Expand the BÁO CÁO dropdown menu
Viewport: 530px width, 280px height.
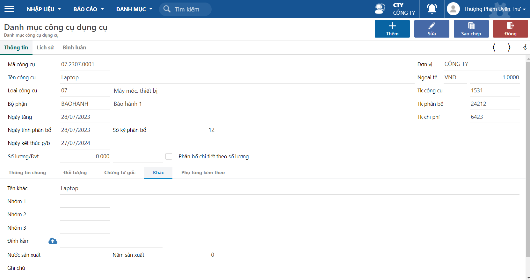tap(88, 9)
